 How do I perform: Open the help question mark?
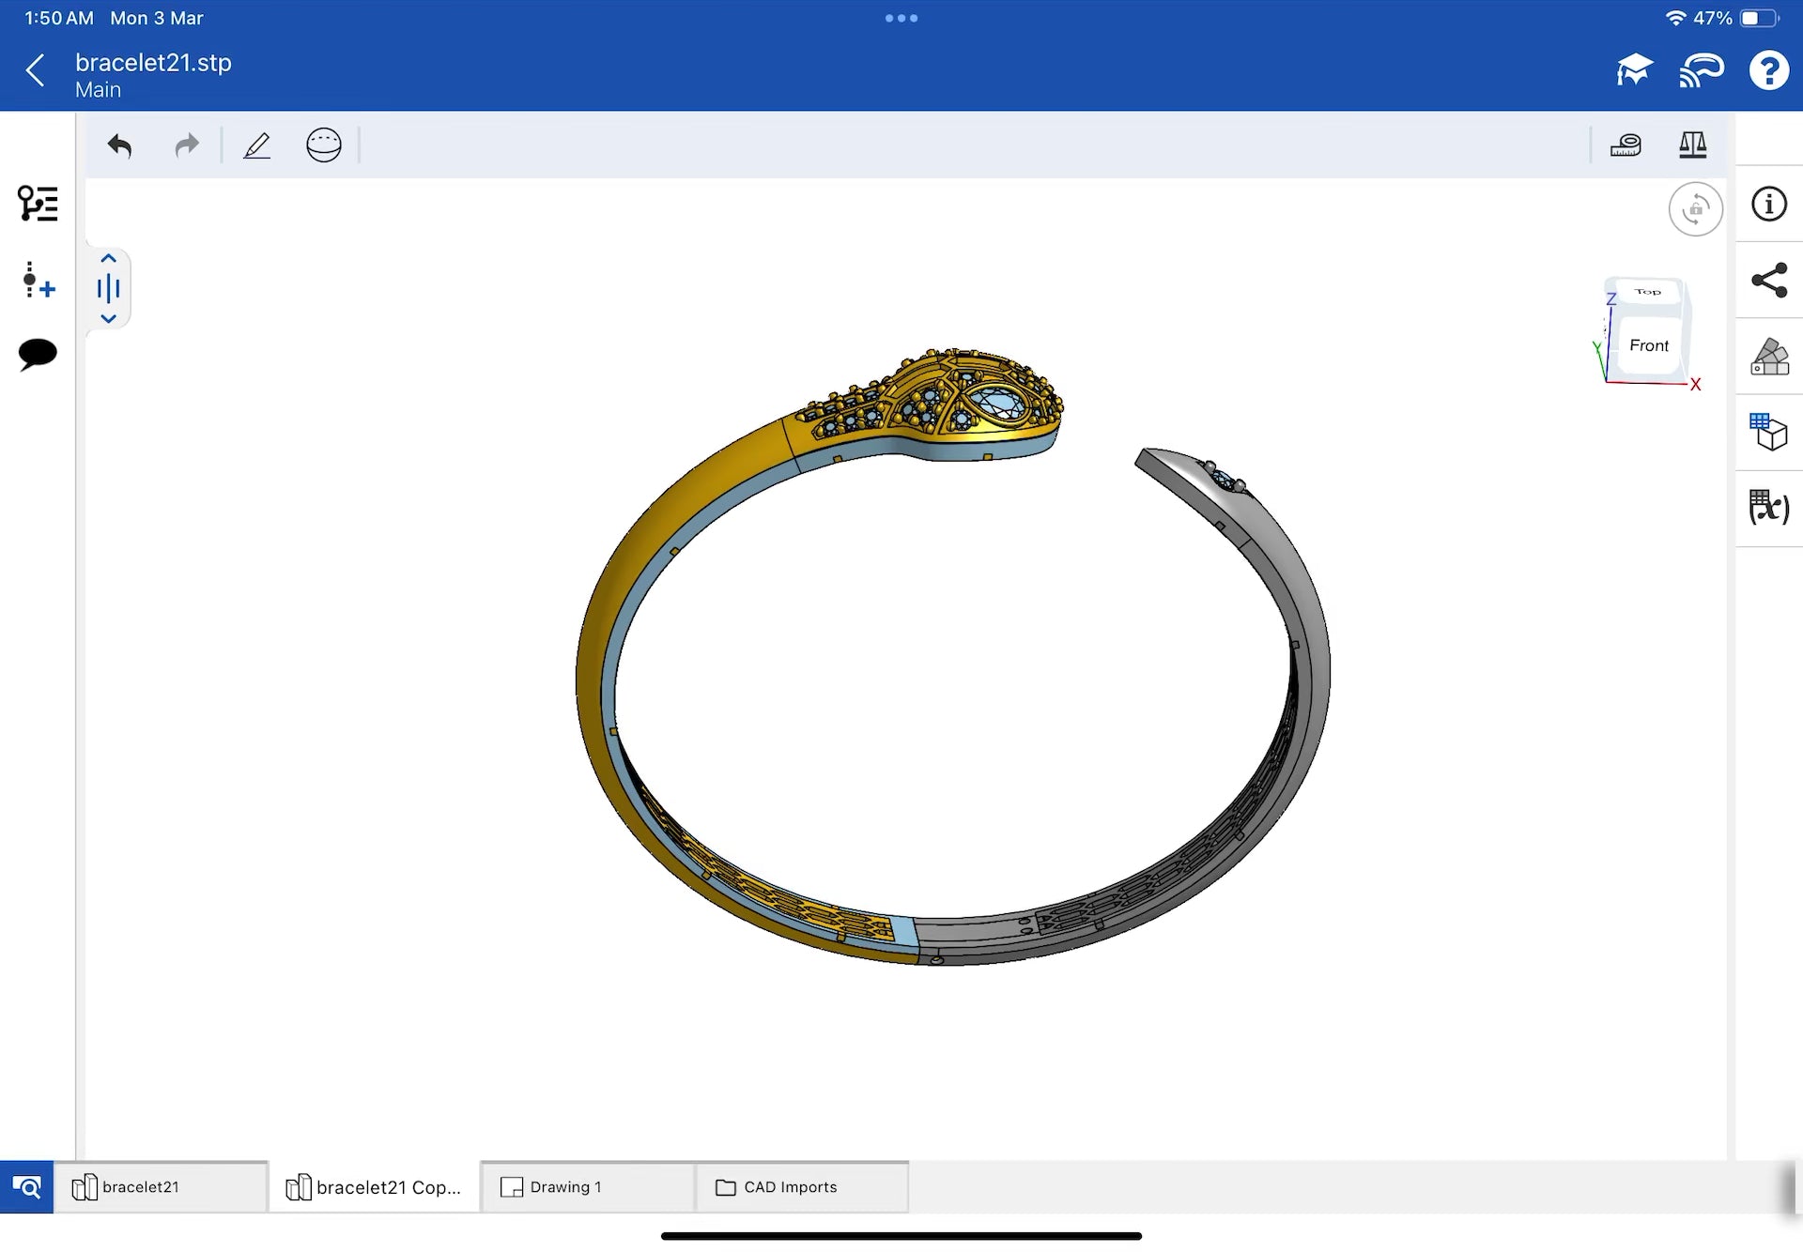[1768, 70]
